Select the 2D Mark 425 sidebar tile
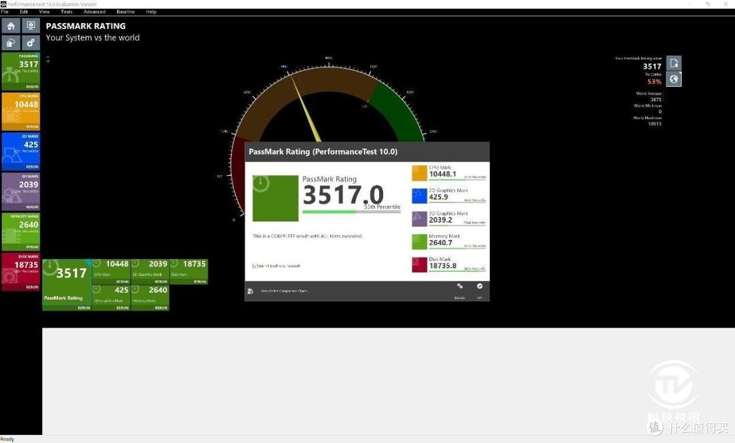 [x=20, y=151]
